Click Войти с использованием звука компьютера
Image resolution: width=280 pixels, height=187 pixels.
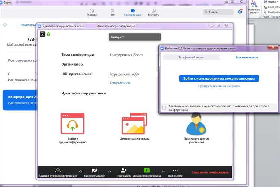219,78
